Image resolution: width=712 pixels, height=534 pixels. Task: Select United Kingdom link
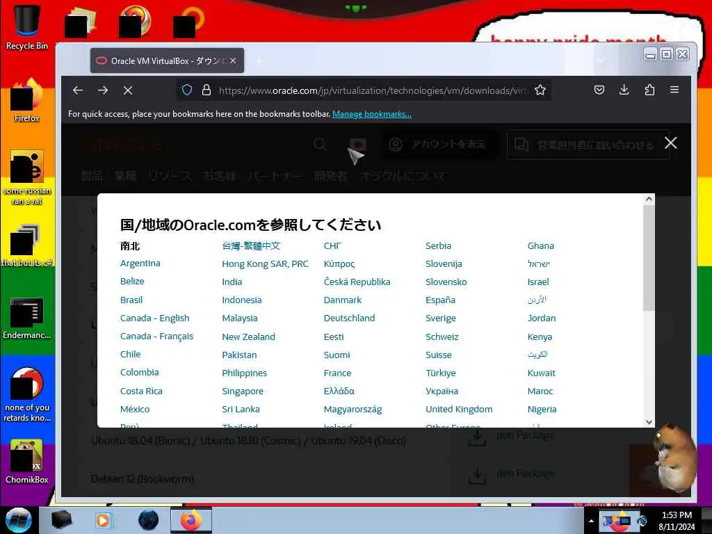pyautogui.click(x=459, y=410)
